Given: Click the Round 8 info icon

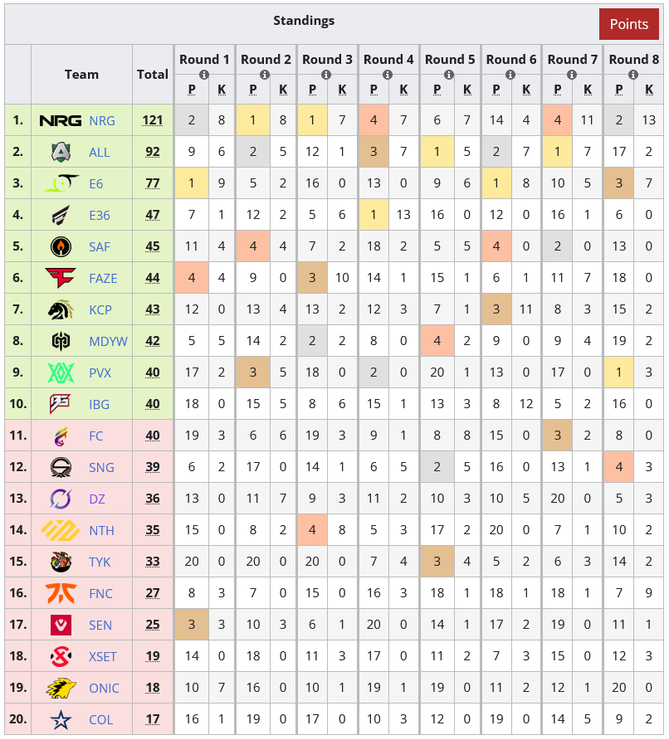Looking at the screenshot, I should click(x=634, y=75).
